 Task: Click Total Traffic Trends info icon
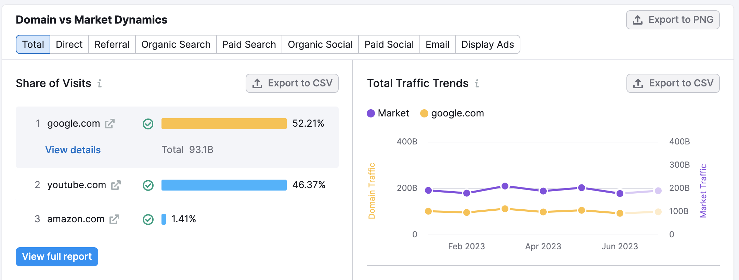coord(477,83)
